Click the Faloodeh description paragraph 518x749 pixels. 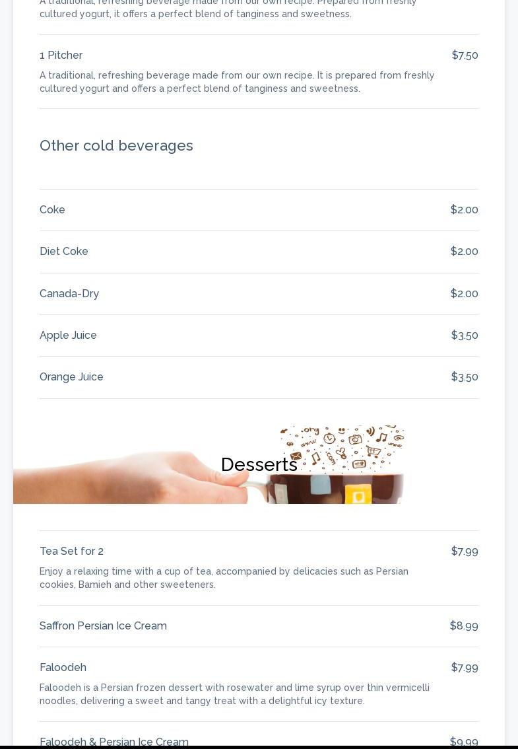[234, 694]
